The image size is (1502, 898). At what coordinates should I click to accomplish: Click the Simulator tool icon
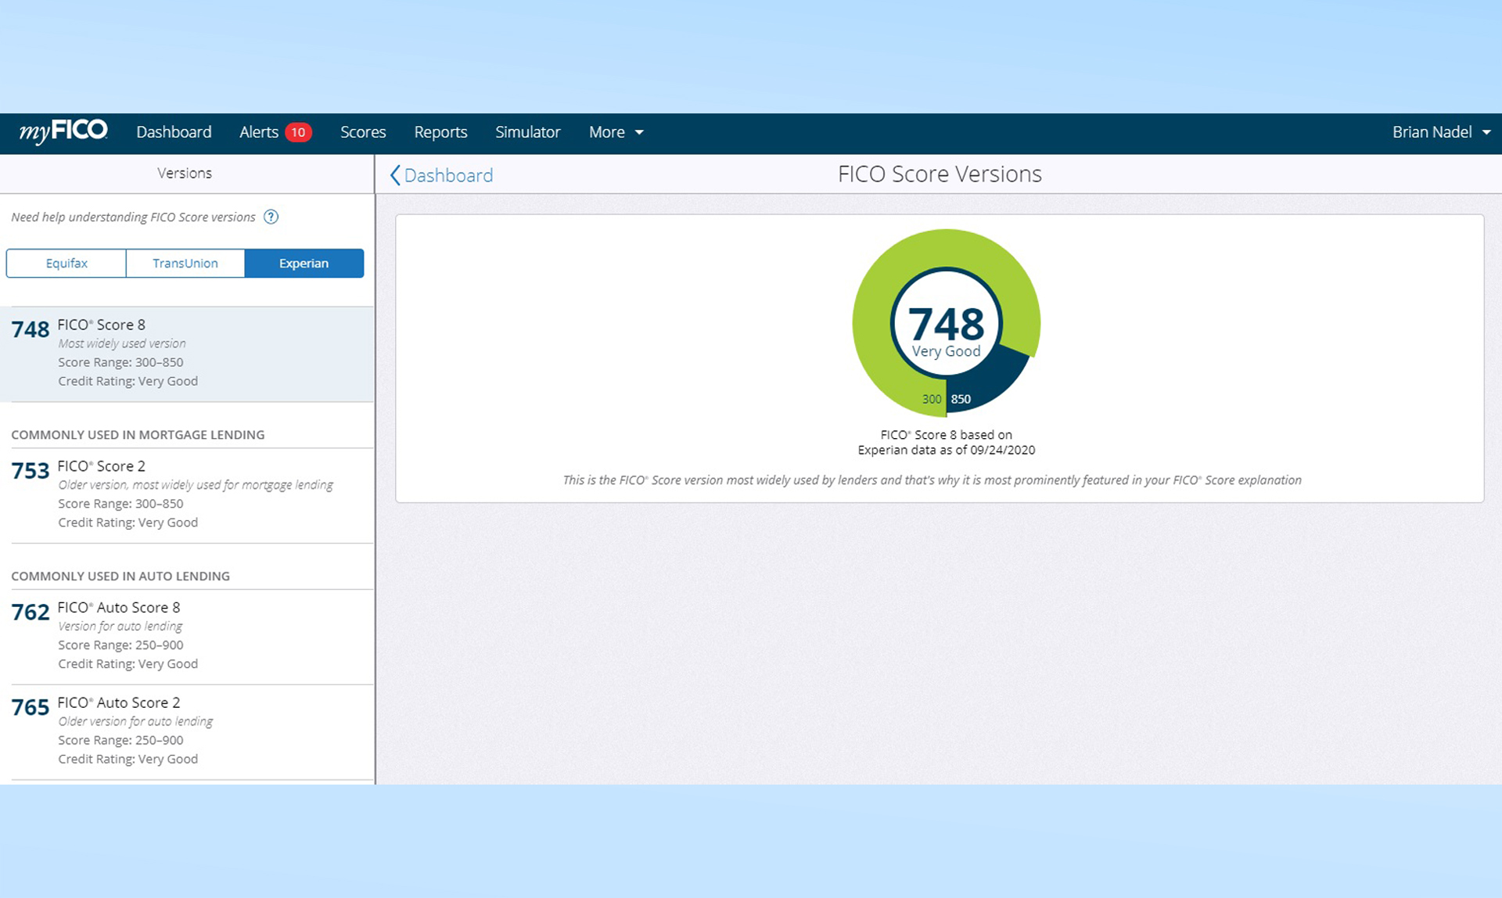(528, 131)
